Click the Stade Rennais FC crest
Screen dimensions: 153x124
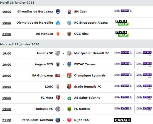click(x=69, y=86)
